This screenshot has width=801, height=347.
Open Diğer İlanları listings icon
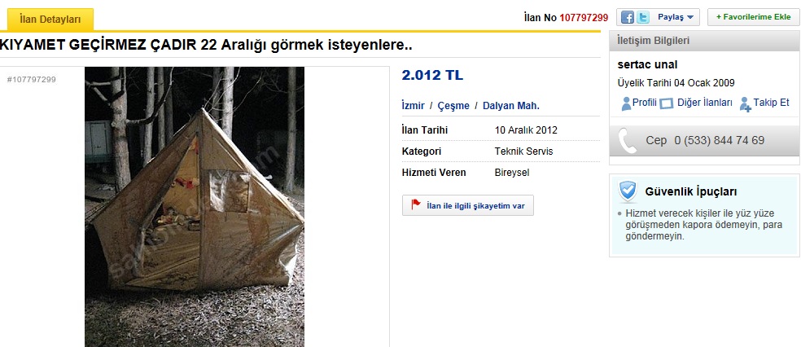667,103
